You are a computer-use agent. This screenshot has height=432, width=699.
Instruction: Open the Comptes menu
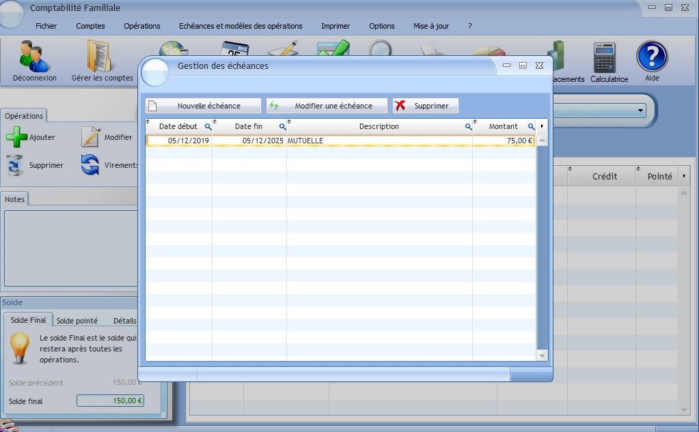tap(90, 26)
